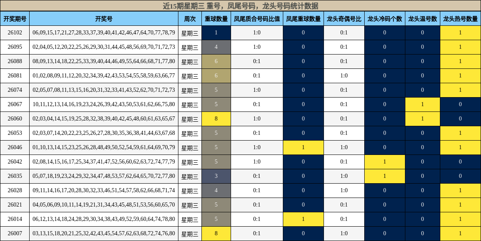
Task: Click the yellow 龙头冷码个数 cell for 26042
Action: click(x=385, y=161)
